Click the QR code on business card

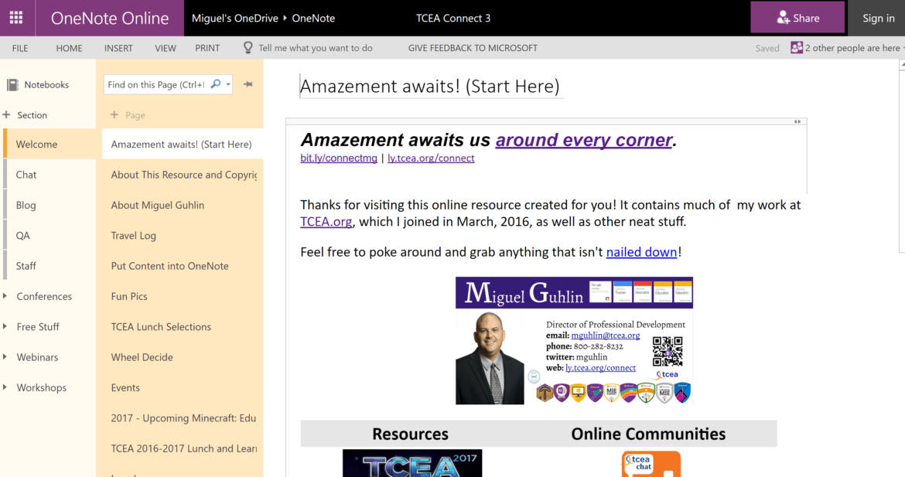click(667, 351)
